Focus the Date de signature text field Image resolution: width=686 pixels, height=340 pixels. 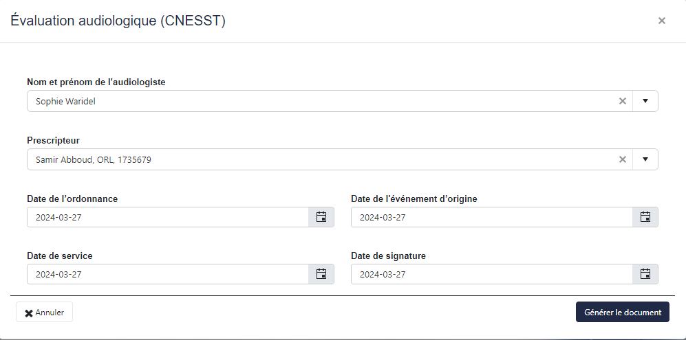[x=491, y=274]
